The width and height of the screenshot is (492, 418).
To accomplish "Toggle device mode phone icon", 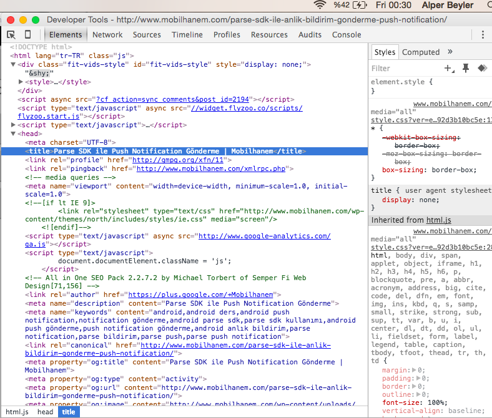I will pyautogui.click(x=27, y=34).
